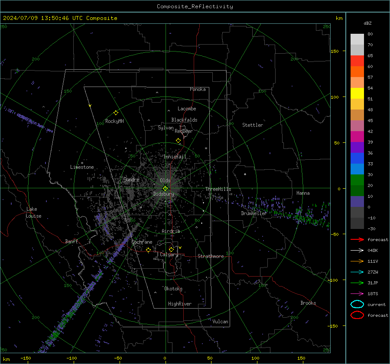The height and width of the screenshot is (364, 390).
Task: Click the asterisk marker above Limestone
Action: (x=82, y=163)
